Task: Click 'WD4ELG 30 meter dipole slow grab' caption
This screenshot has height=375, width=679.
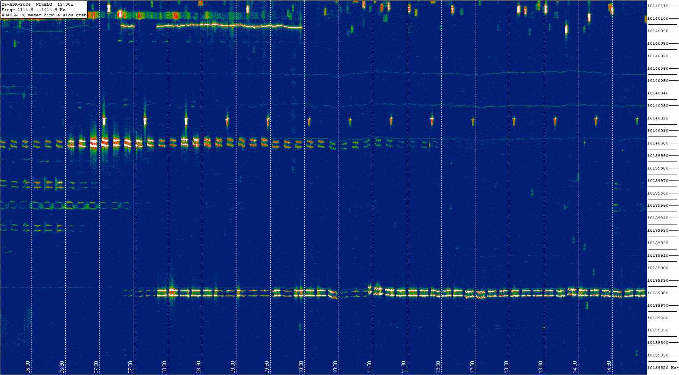Action: tap(44, 15)
